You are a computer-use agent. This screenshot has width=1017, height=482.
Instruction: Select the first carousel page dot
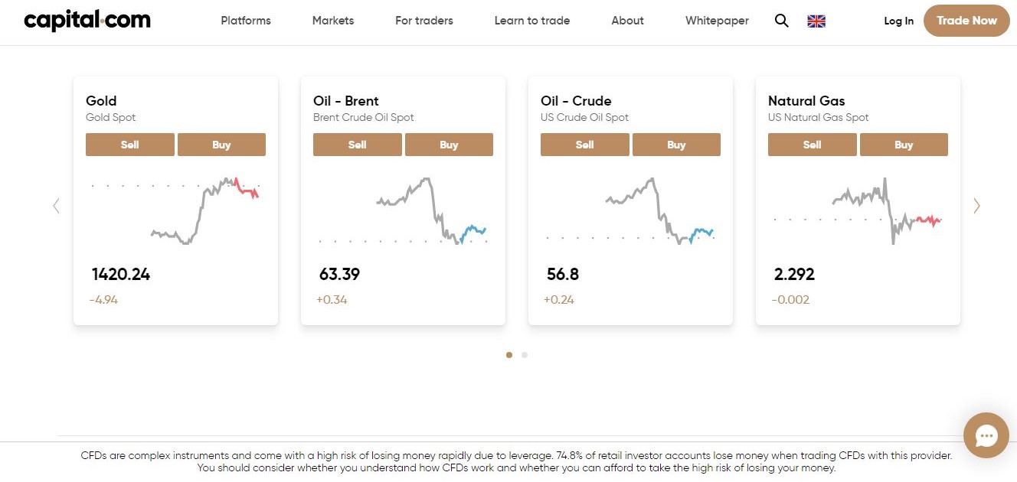point(509,355)
